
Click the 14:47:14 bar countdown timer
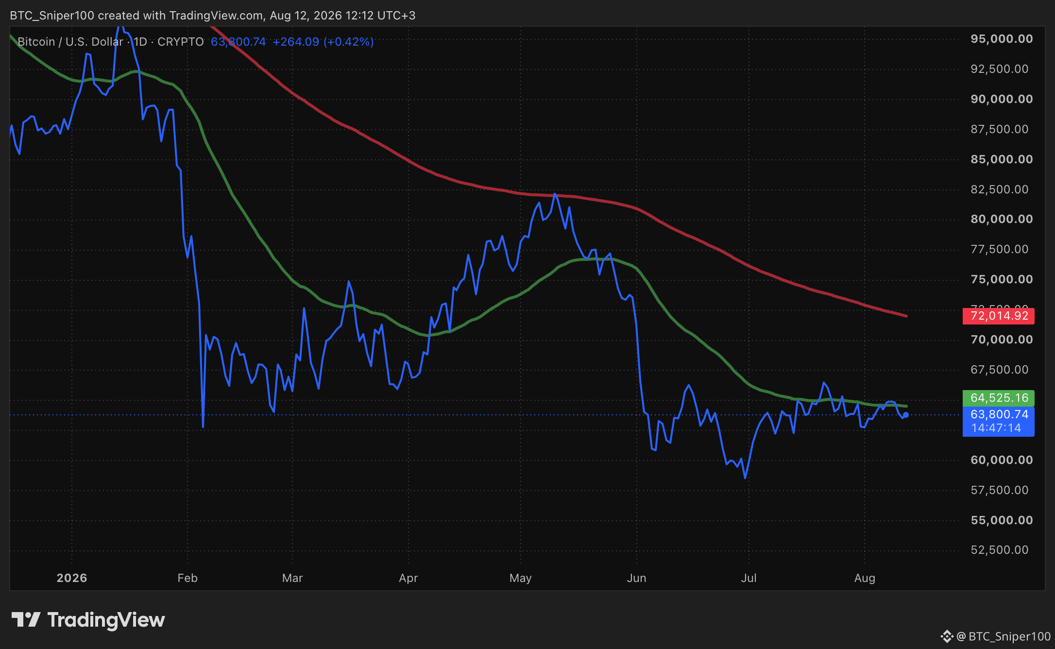(x=996, y=428)
